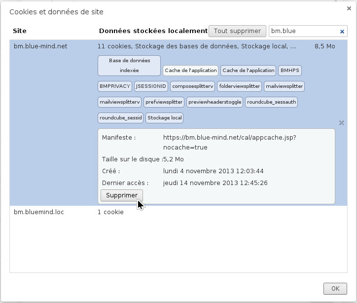Show the BMPRIVACY cookie details

(115, 86)
